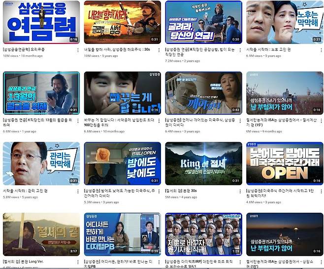The image size is (324, 269).
Task: Select text 6M views • 9 months ago
Action: pos(264,131)
